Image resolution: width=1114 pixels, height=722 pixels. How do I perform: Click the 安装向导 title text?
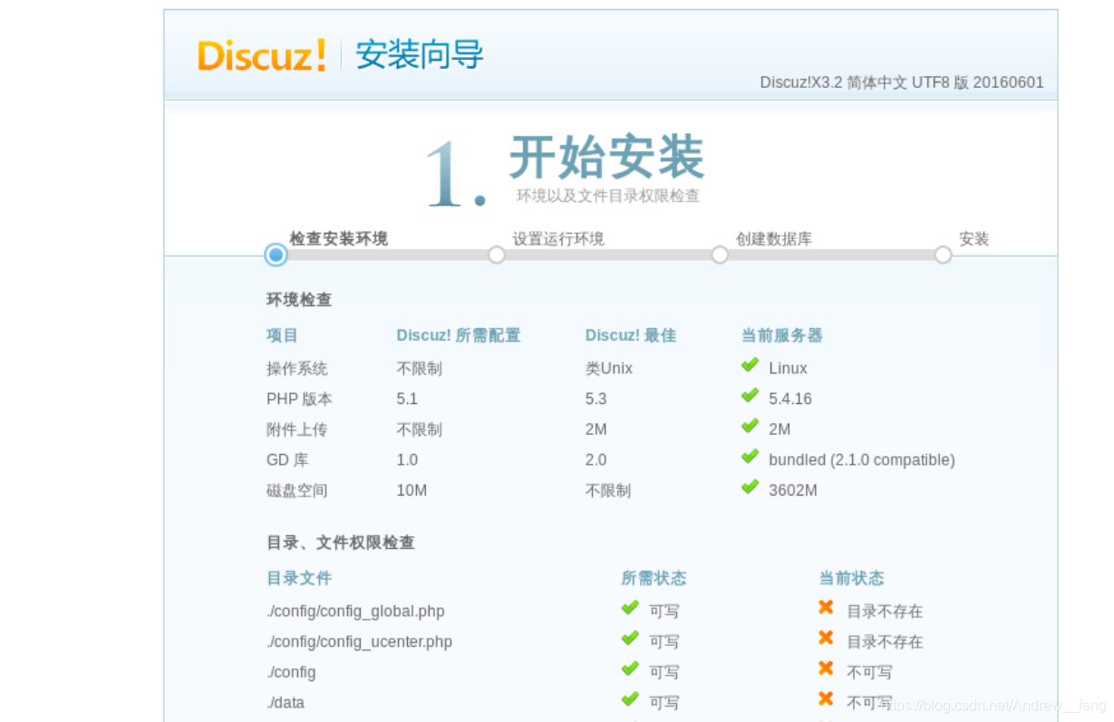pyautogui.click(x=420, y=55)
